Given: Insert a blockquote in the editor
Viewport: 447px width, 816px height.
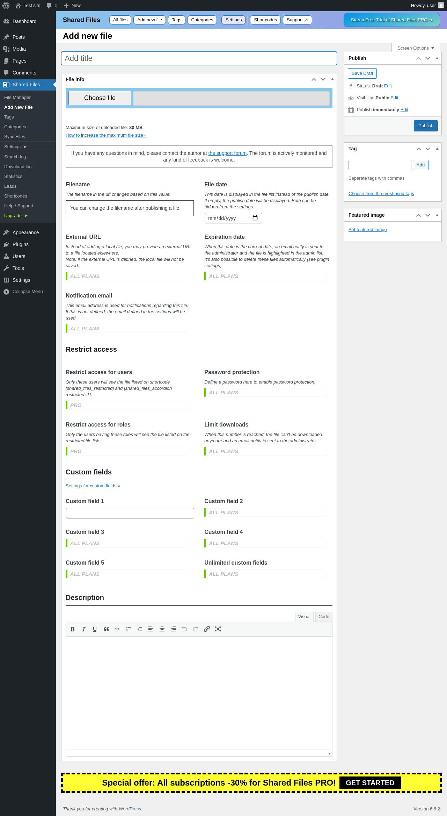Looking at the screenshot, I should (x=106, y=629).
